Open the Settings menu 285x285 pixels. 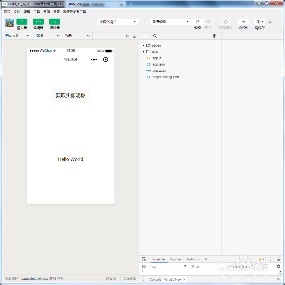point(56,12)
